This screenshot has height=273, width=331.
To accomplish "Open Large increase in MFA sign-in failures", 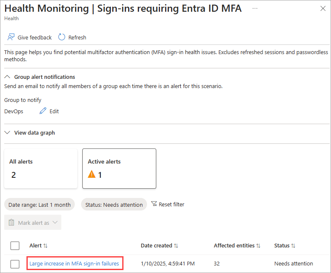I will (74, 264).
